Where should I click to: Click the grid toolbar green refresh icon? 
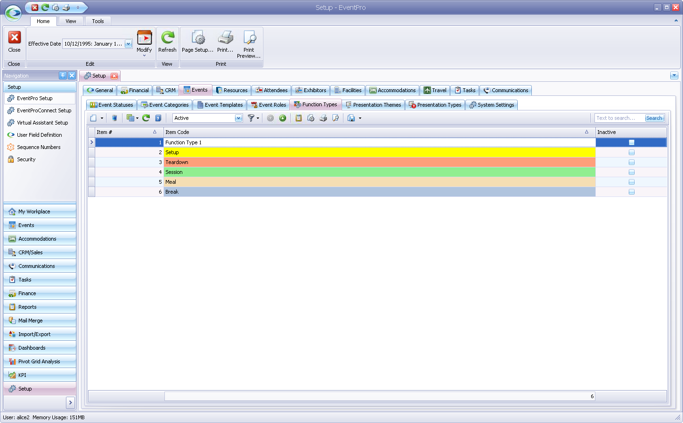(x=146, y=118)
